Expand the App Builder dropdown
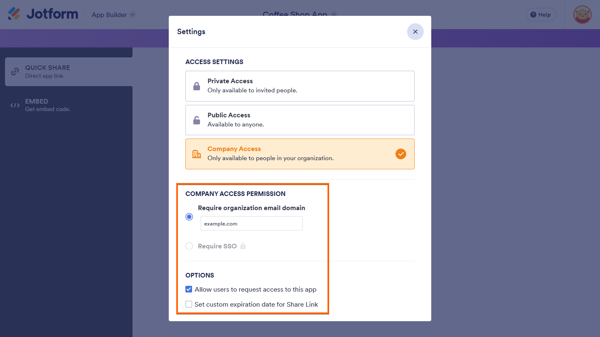The height and width of the screenshot is (337, 600). (x=132, y=15)
